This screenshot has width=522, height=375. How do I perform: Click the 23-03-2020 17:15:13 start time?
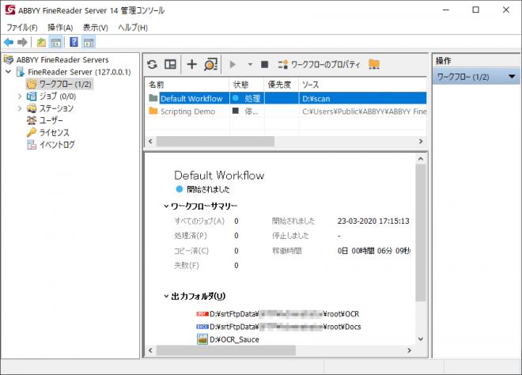(x=373, y=222)
